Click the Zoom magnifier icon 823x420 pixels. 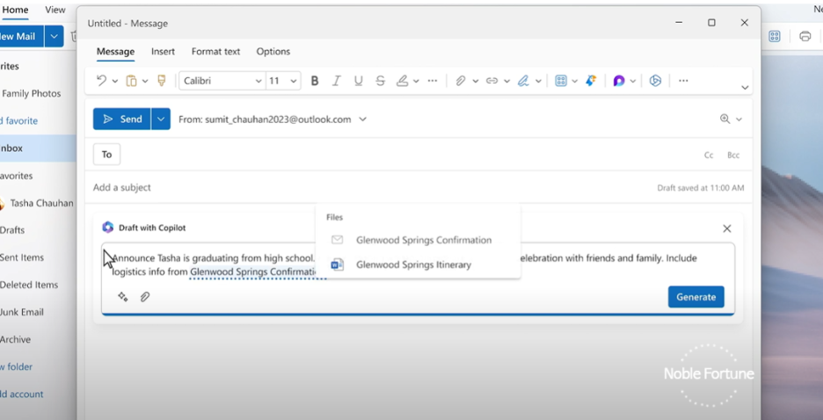click(725, 119)
